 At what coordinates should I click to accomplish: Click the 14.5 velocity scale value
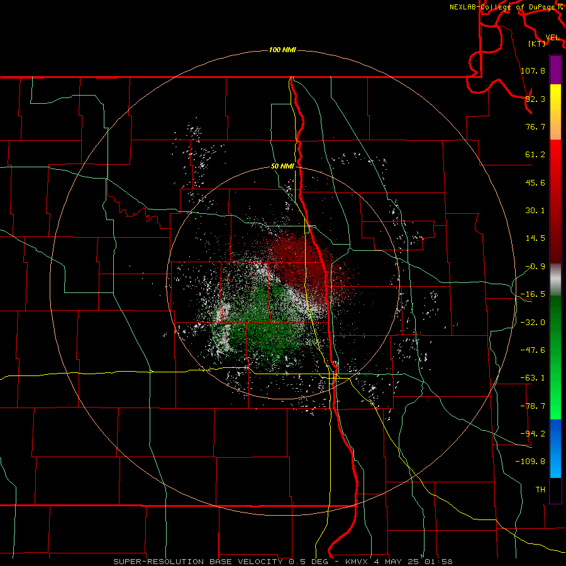535,238
